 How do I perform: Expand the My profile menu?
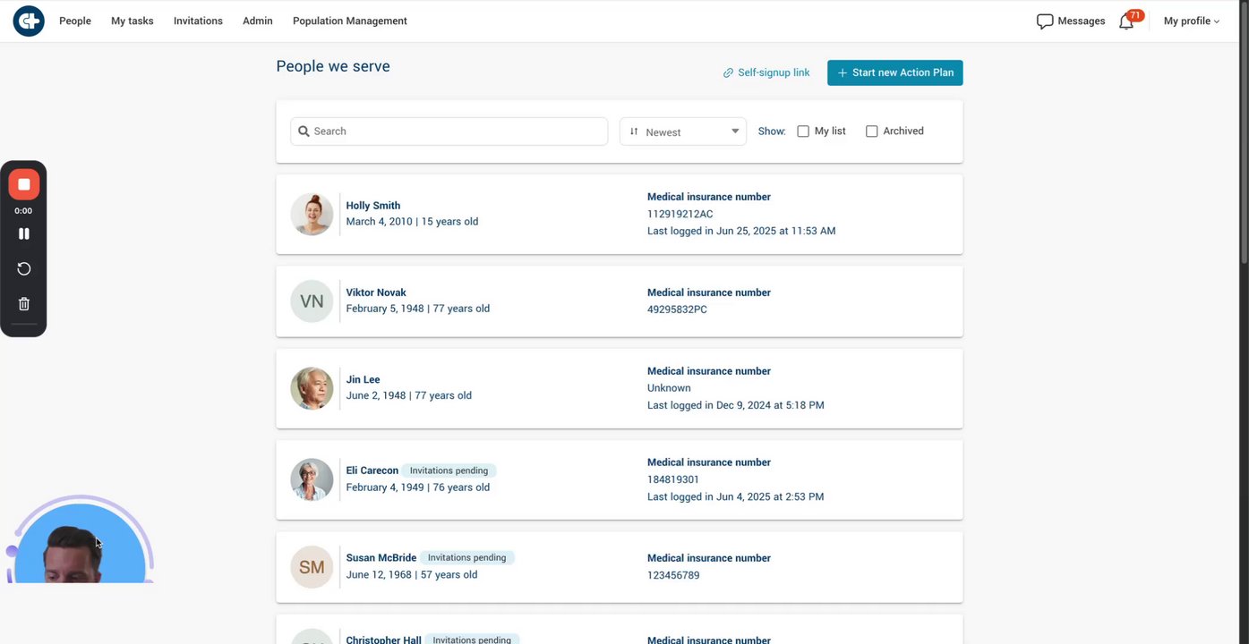pos(1191,21)
